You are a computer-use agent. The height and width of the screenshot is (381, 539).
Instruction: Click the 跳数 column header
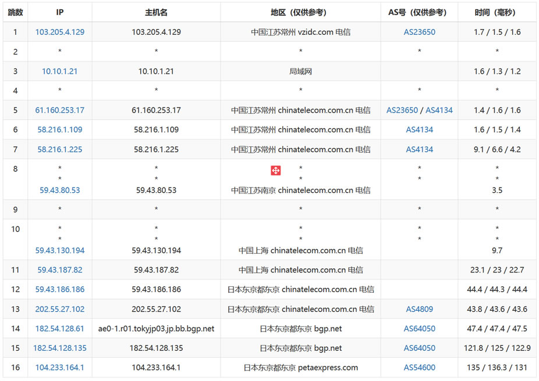15,12
